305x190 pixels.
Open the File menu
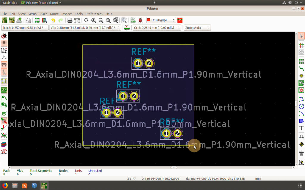pyautogui.click(x=4, y=14)
